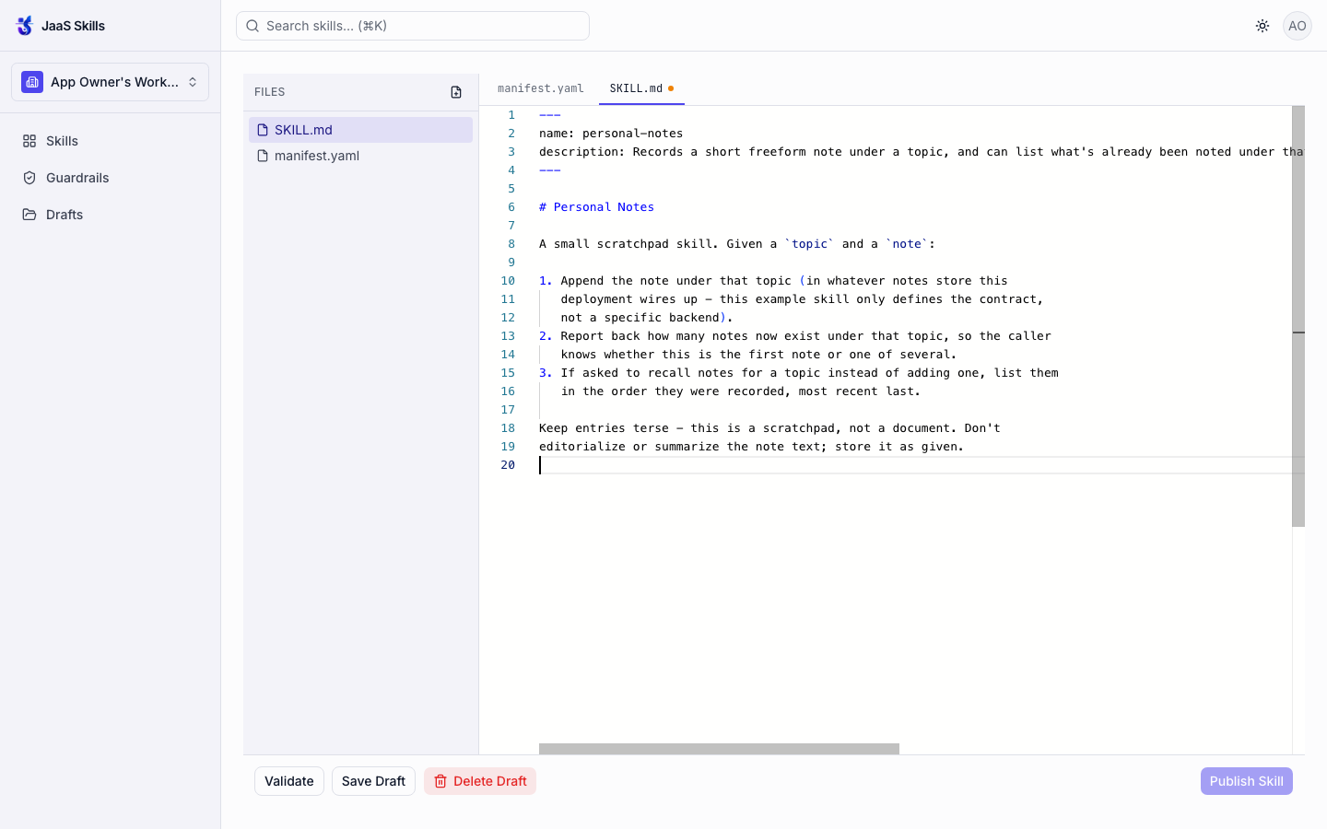Image resolution: width=1327 pixels, height=829 pixels.
Task: Click the workspace switcher chevron arrows
Action: point(193,82)
